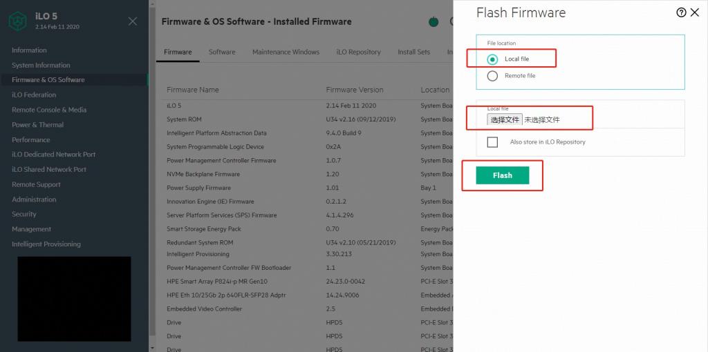708x352 pixels.
Task: Close the Flash Firmware panel
Action: [695, 12]
